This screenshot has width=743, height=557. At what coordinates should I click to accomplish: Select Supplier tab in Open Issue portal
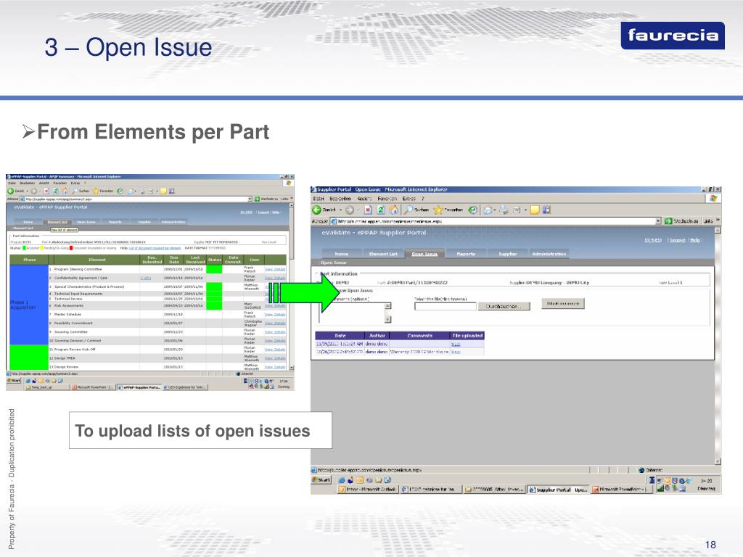[x=507, y=254]
